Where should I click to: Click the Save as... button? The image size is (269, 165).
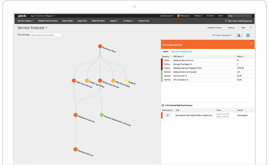click(x=232, y=28)
